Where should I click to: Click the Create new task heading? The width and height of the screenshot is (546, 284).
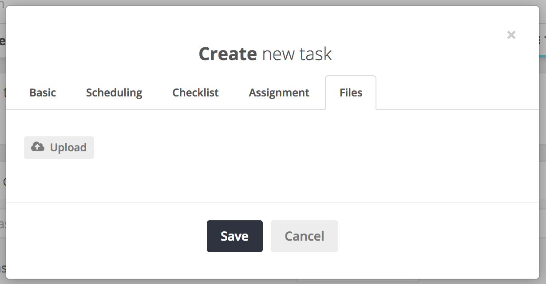(265, 54)
